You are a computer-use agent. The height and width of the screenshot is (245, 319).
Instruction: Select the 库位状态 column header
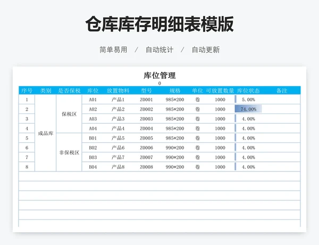(x=248, y=91)
